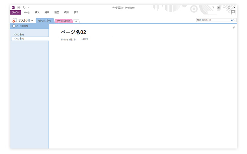Open the 校閲 ribbon tab
Viewport: 247px width, 154px height.
[x=66, y=12]
